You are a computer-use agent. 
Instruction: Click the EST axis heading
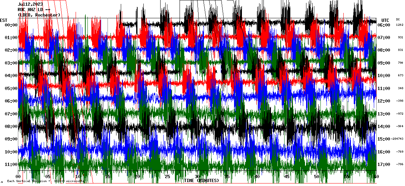click(x=4, y=20)
